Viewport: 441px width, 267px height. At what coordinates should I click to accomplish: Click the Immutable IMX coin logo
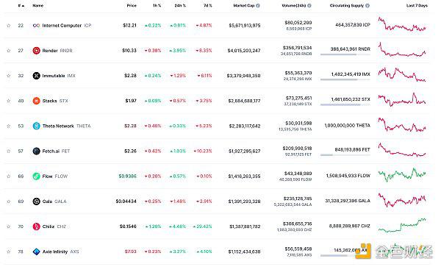coord(36,76)
